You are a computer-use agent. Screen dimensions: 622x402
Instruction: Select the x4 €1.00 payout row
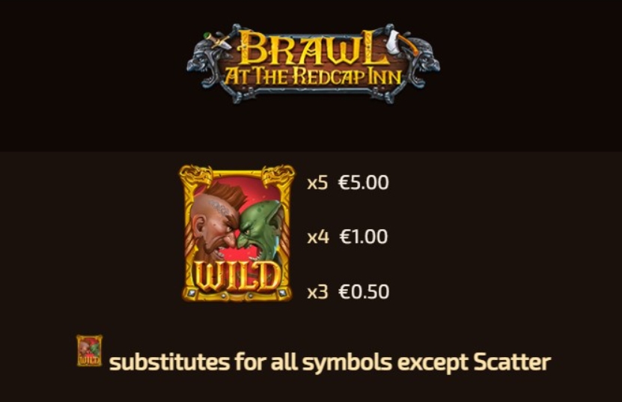tap(347, 237)
